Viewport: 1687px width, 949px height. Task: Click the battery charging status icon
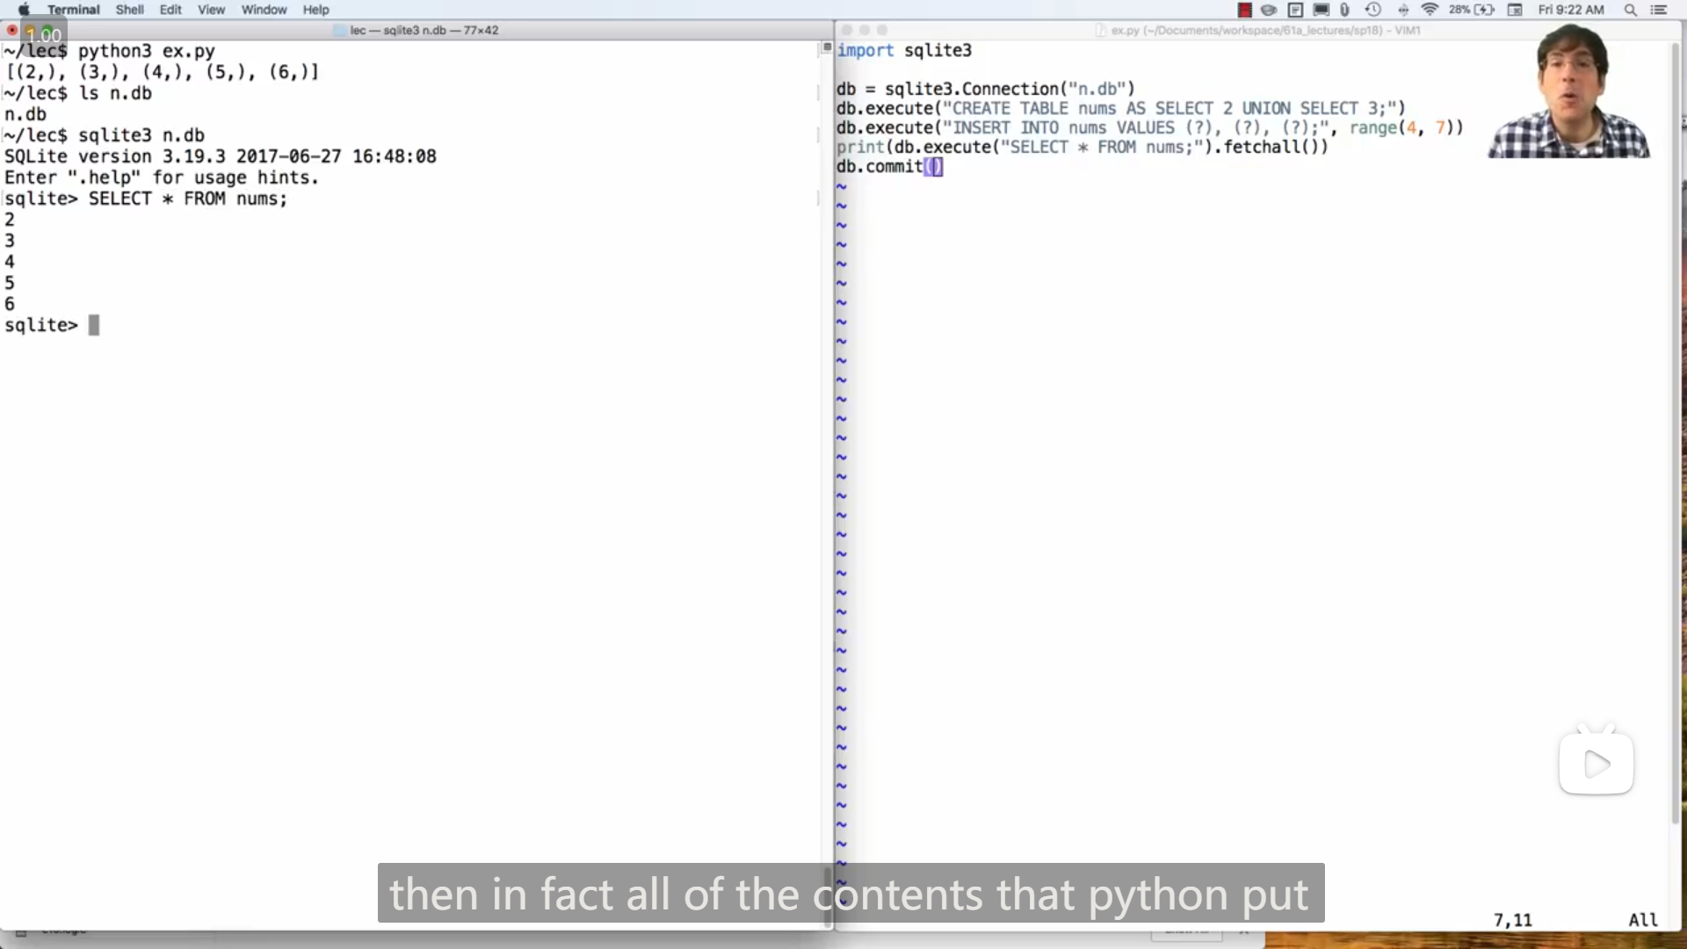pyautogui.click(x=1484, y=10)
